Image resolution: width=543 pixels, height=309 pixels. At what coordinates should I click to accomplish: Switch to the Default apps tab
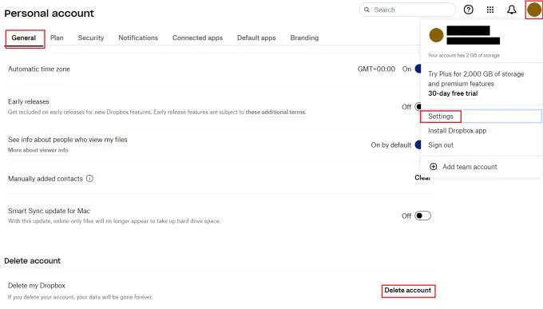(256, 38)
